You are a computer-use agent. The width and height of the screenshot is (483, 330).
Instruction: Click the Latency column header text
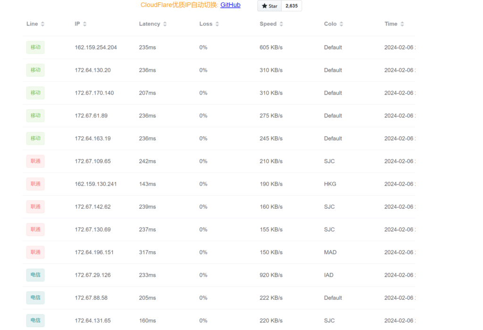pyautogui.click(x=150, y=24)
